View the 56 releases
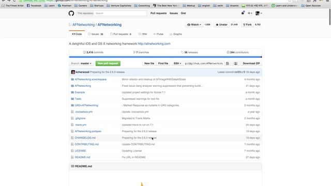 coord(189,52)
